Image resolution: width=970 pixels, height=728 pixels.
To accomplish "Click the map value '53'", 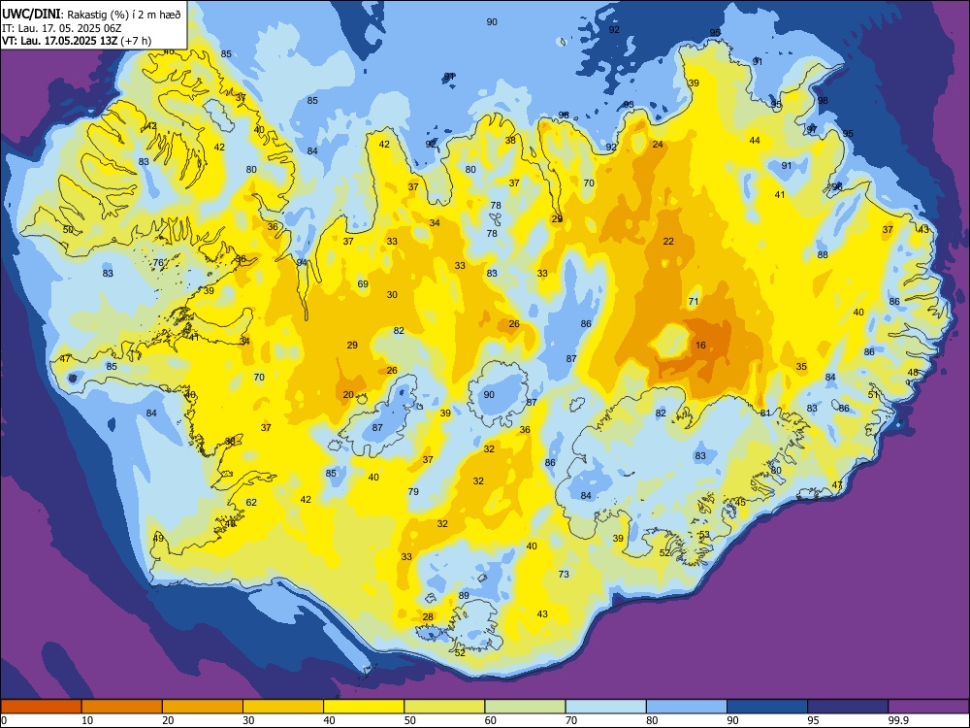I will tap(704, 535).
